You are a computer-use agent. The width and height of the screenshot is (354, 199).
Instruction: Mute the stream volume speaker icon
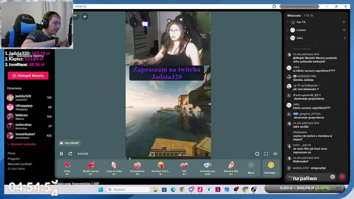(x=275, y=154)
